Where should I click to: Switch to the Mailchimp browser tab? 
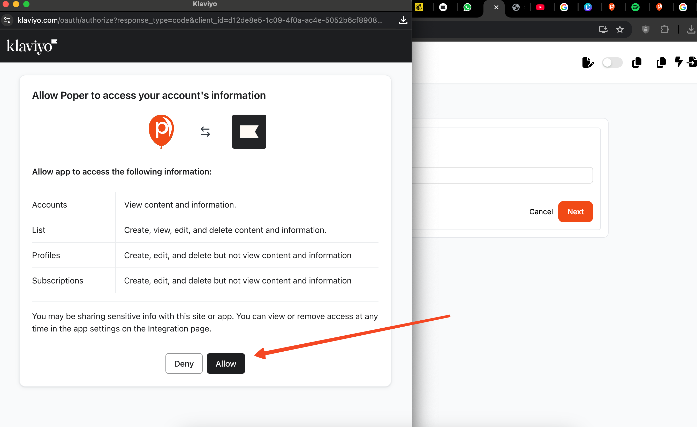click(x=419, y=7)
